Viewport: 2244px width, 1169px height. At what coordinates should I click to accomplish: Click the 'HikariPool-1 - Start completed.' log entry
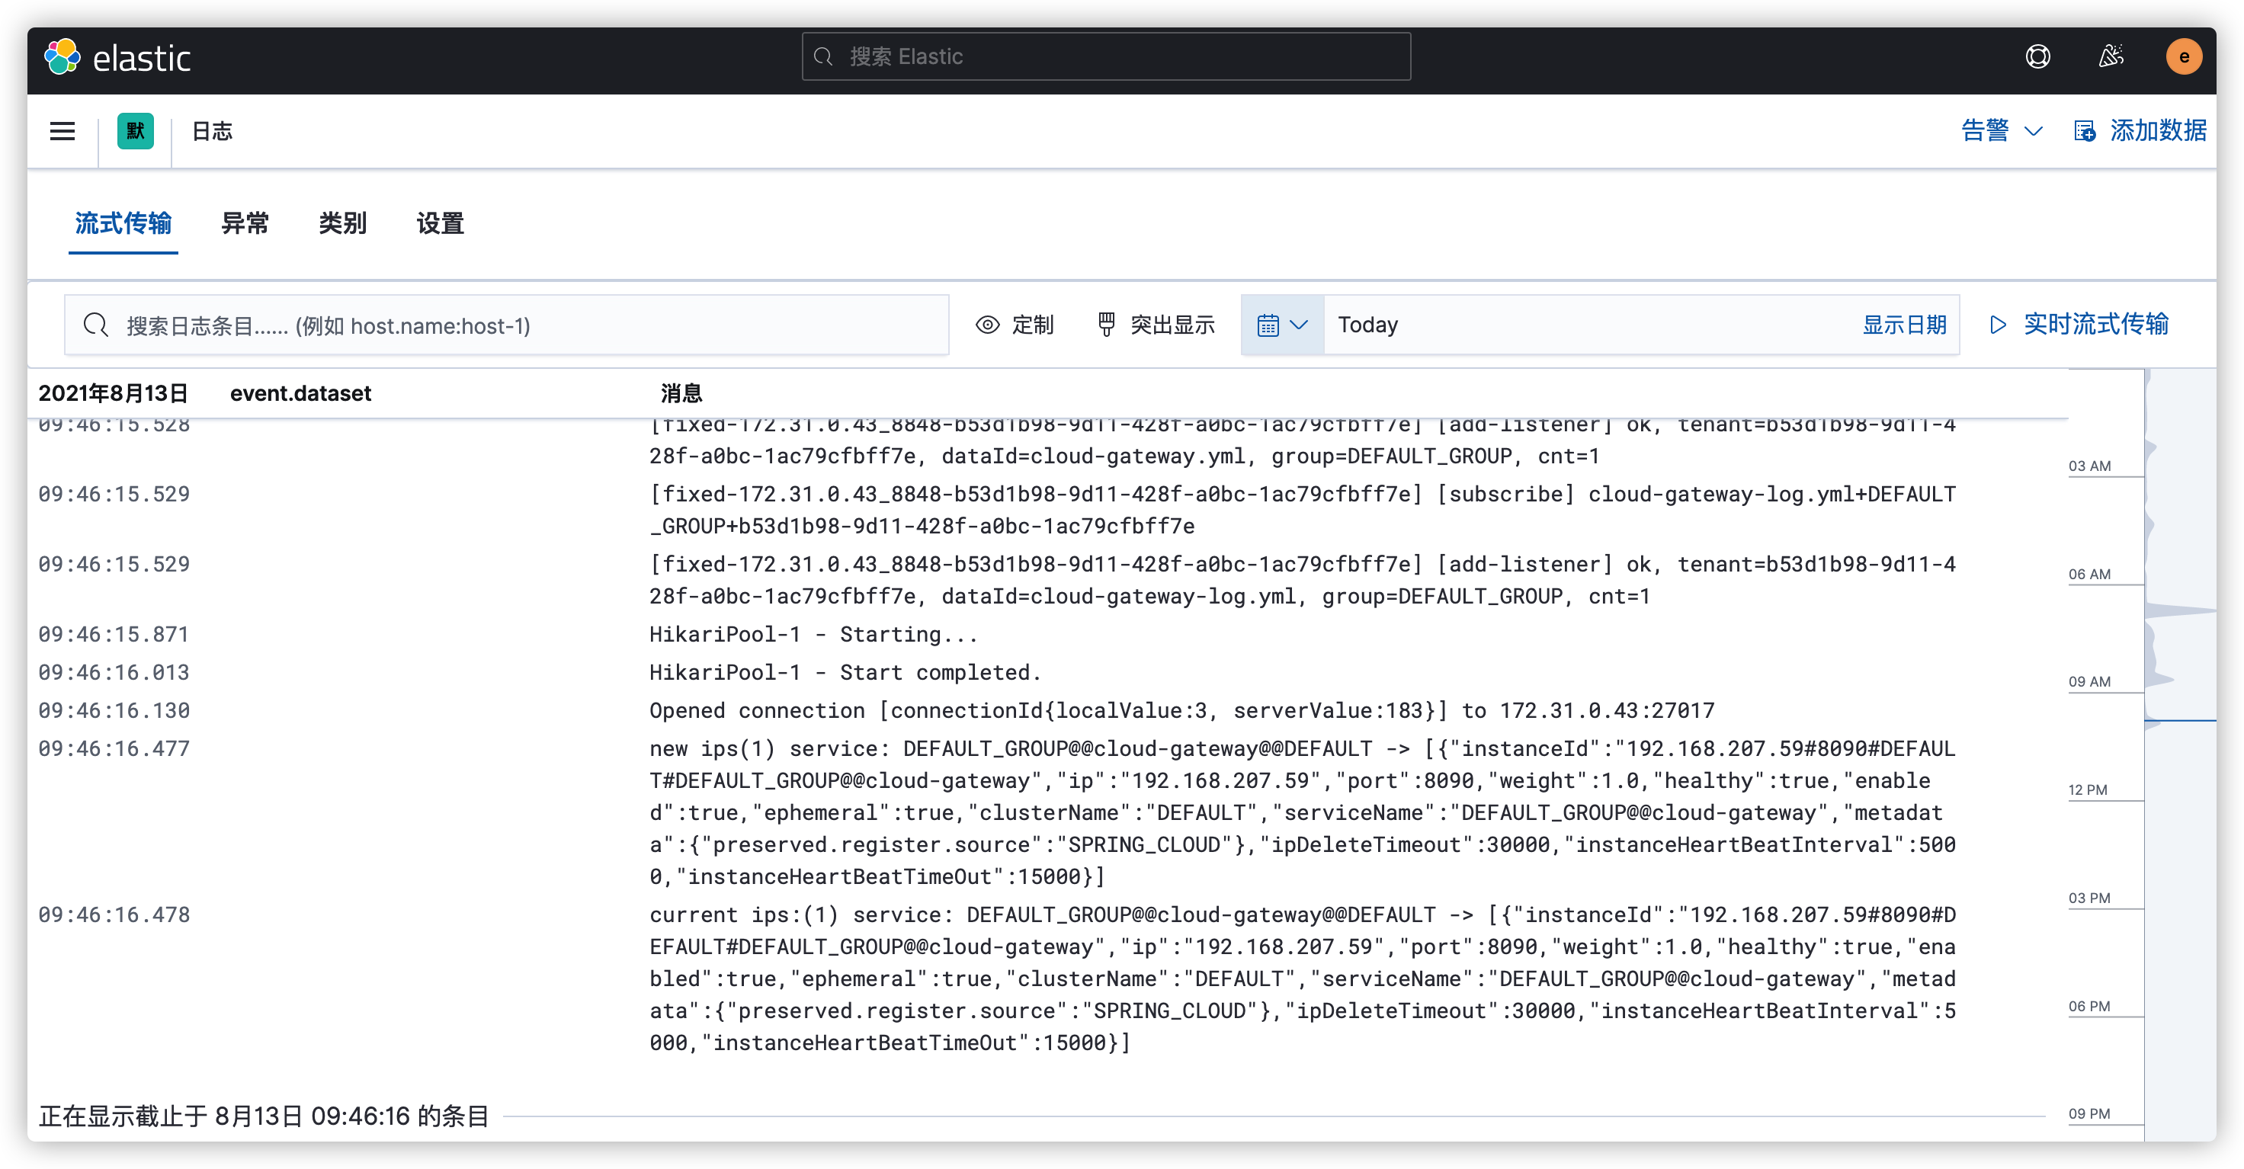(845, 672)
